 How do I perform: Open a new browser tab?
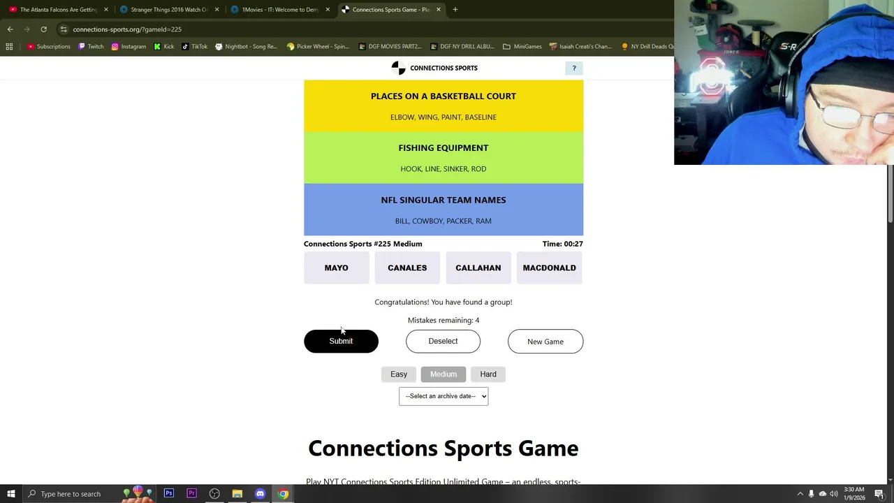coord(455,10)
